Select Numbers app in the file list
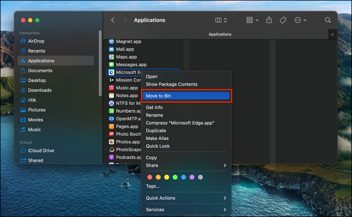This screenshot has width=352, height=217. [124, 111]
